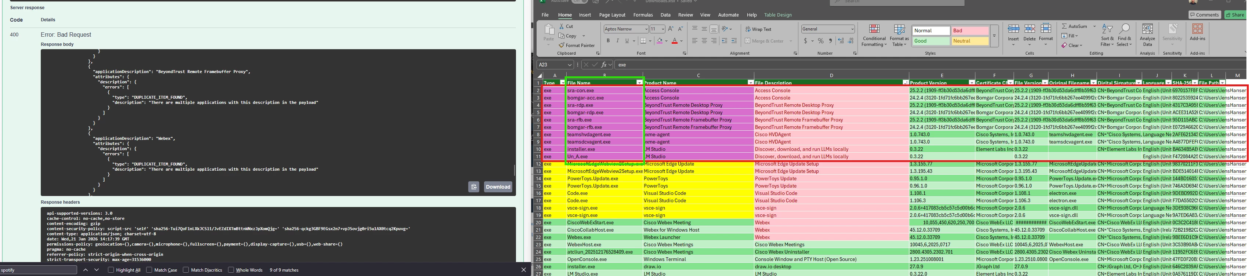Align text left in Excel
The image size is (1249, 276).
point(695,41)
